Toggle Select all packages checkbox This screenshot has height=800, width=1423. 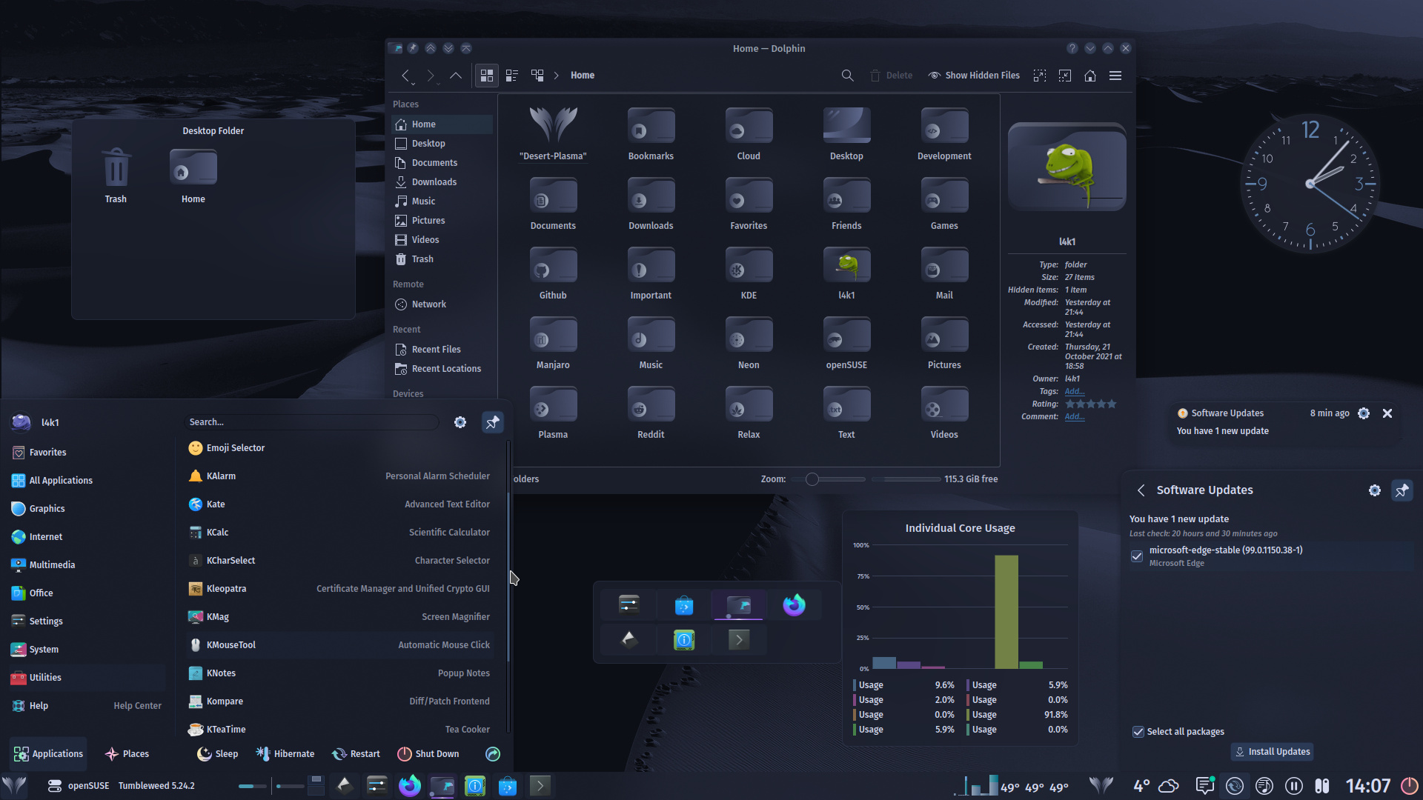coord(1138,732)
